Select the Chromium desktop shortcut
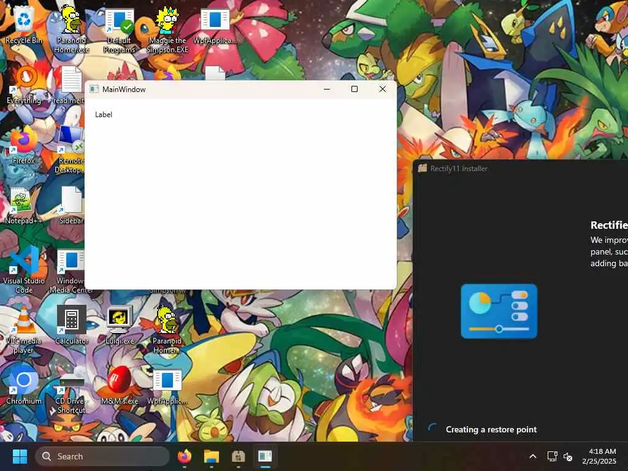 [x=24, y=385]
